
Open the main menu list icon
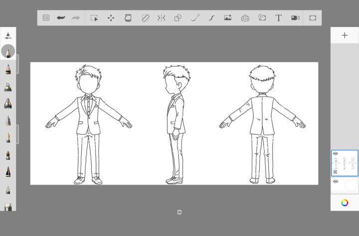point(46,18)
